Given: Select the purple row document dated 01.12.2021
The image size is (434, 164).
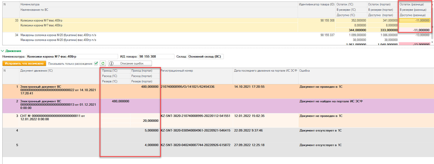Looking at the screenshot, I should tap(58, 105).
